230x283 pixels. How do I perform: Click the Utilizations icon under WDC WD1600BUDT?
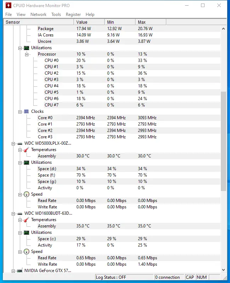(26, 232)
